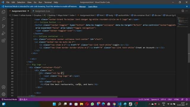Click the 'big-logo' class text on line 38
The image size is (190, 107).
63,76
